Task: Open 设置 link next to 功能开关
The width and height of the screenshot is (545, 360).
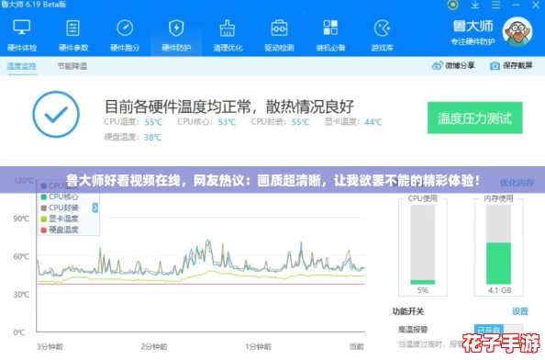Action: 520,311
